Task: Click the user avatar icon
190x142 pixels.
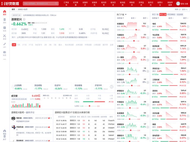Action: pos(178,3)
